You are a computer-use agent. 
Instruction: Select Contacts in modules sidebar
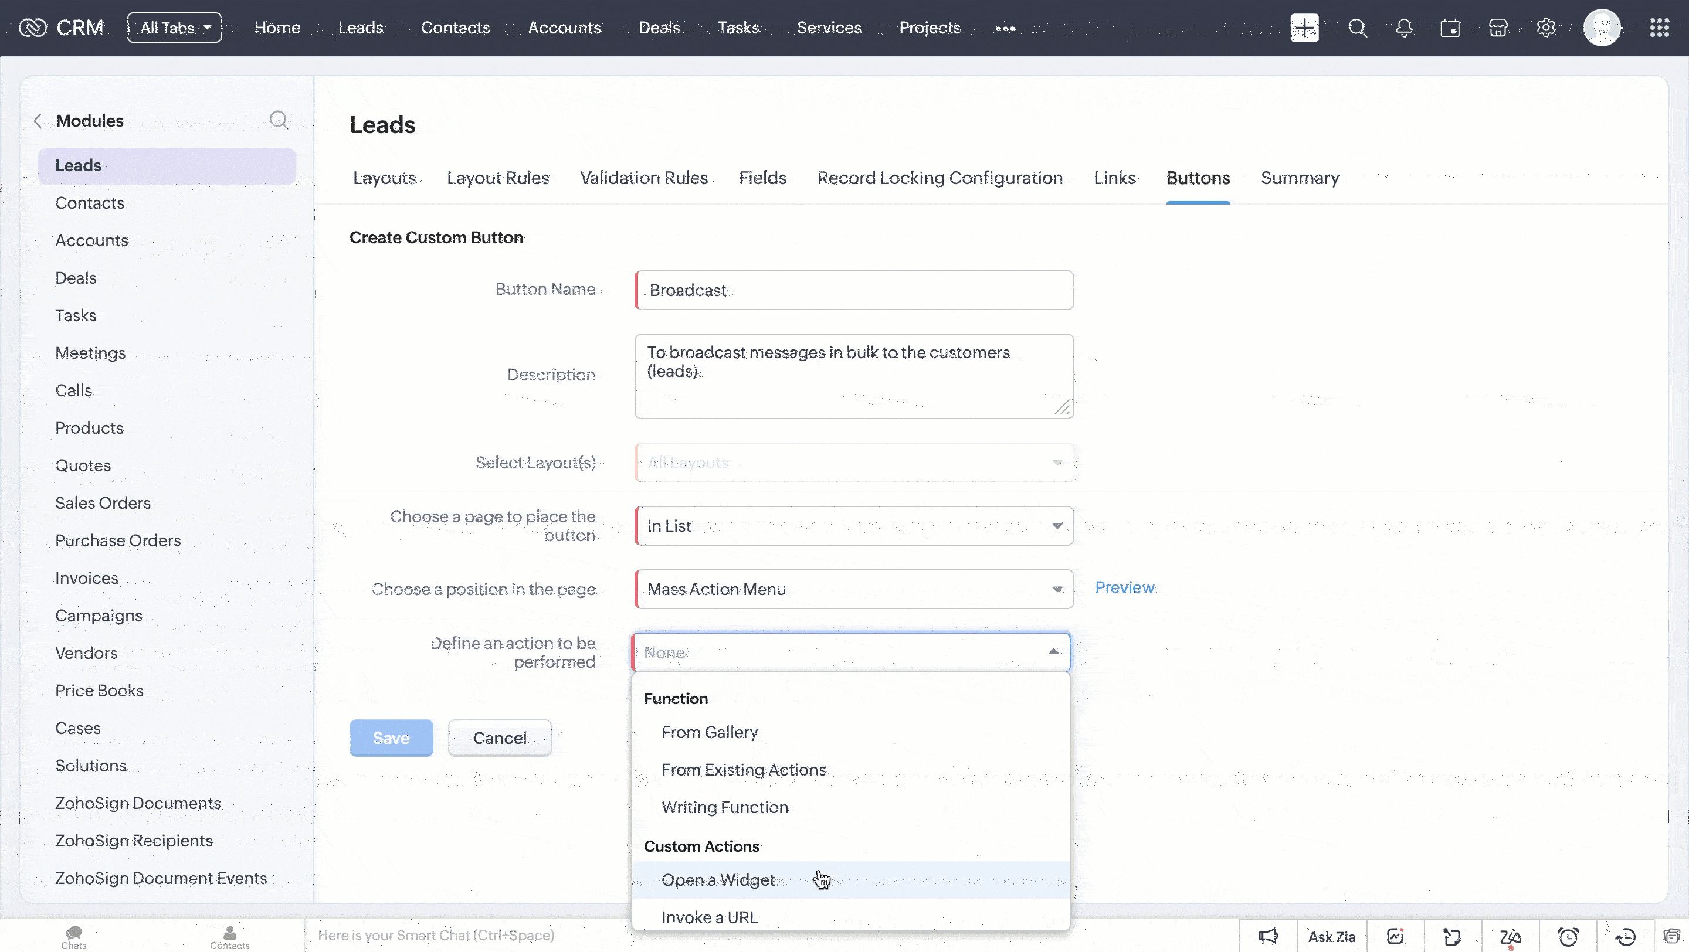point(90,203)
